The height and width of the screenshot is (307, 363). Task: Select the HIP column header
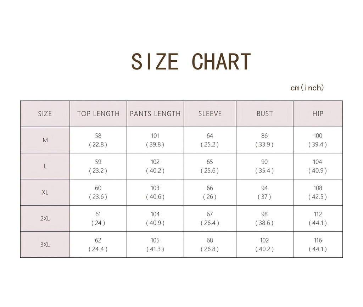[x=318, y=114]
